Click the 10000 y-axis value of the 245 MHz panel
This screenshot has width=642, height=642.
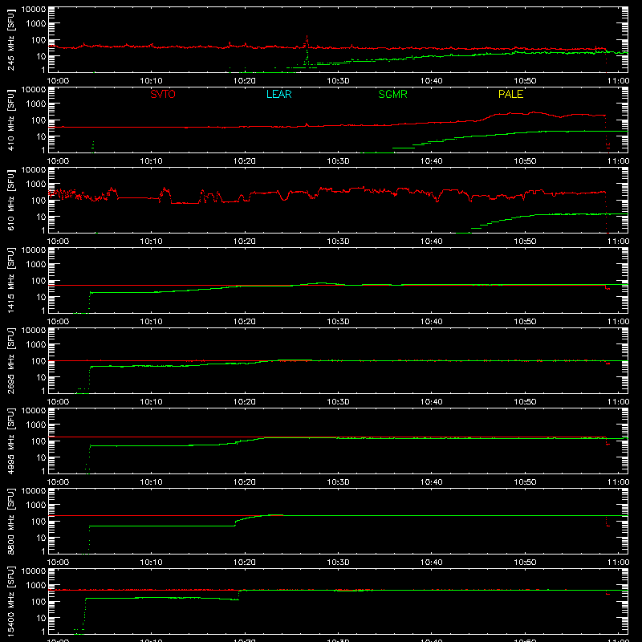tap(34, 10)
